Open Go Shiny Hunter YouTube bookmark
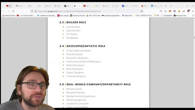 (x=26, y=16)
